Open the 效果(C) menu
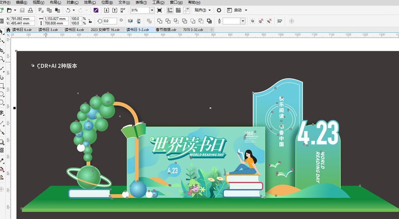The width and height of the screenshot is (399, 219). 90,3
